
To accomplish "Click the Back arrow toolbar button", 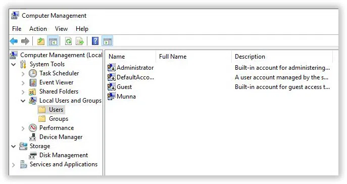I will [x=14, y=41].
